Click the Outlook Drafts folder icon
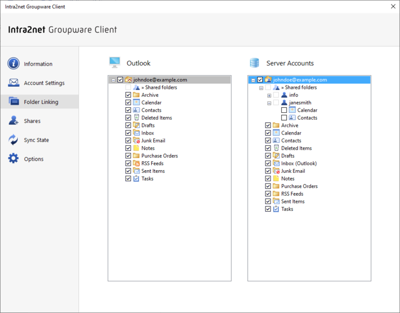 (137, 125)
